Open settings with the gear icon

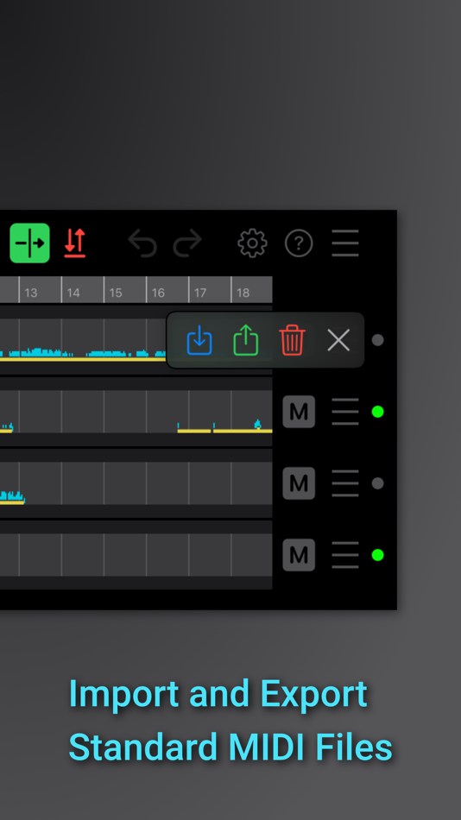click(x=253, y=243)
